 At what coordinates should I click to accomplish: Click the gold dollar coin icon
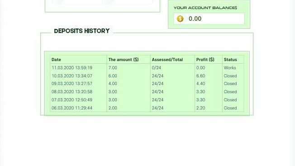tap(180, 19)
